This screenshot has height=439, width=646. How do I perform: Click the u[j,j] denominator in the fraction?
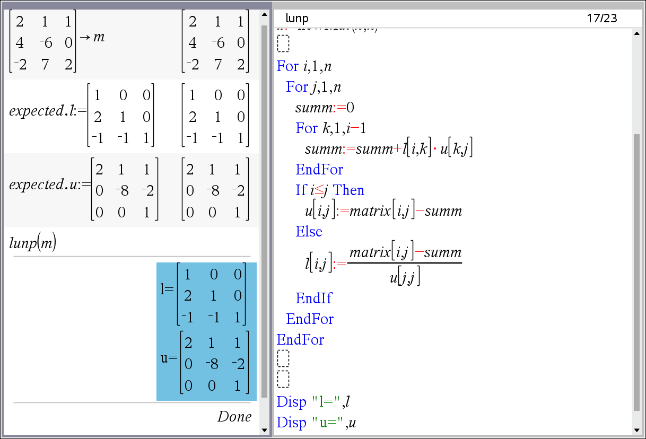pos(405,276)
